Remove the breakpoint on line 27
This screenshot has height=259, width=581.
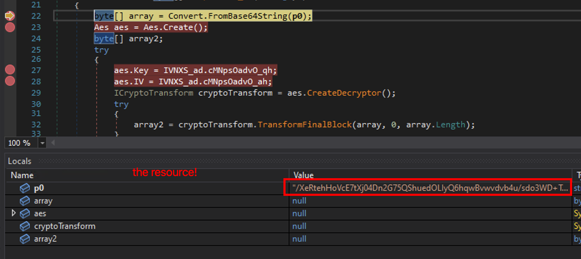pyautogui.click(x=10, y=70)
